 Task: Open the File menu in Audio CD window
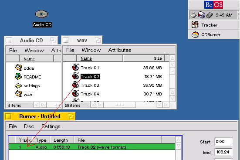point(13,51)
